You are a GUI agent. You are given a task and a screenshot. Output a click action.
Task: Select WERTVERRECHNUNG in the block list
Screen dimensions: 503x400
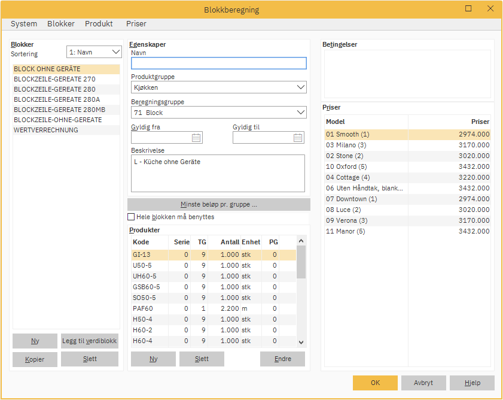[46, 130]
